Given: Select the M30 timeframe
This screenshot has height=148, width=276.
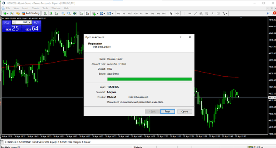Looking at the screenshot, I should [x=135, y=13].
